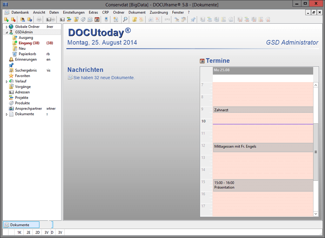Open the Zahnarzt appointment in calendar
Image resolution: width=325 pixels, height=238 pixels.
(x=263, y=110)
